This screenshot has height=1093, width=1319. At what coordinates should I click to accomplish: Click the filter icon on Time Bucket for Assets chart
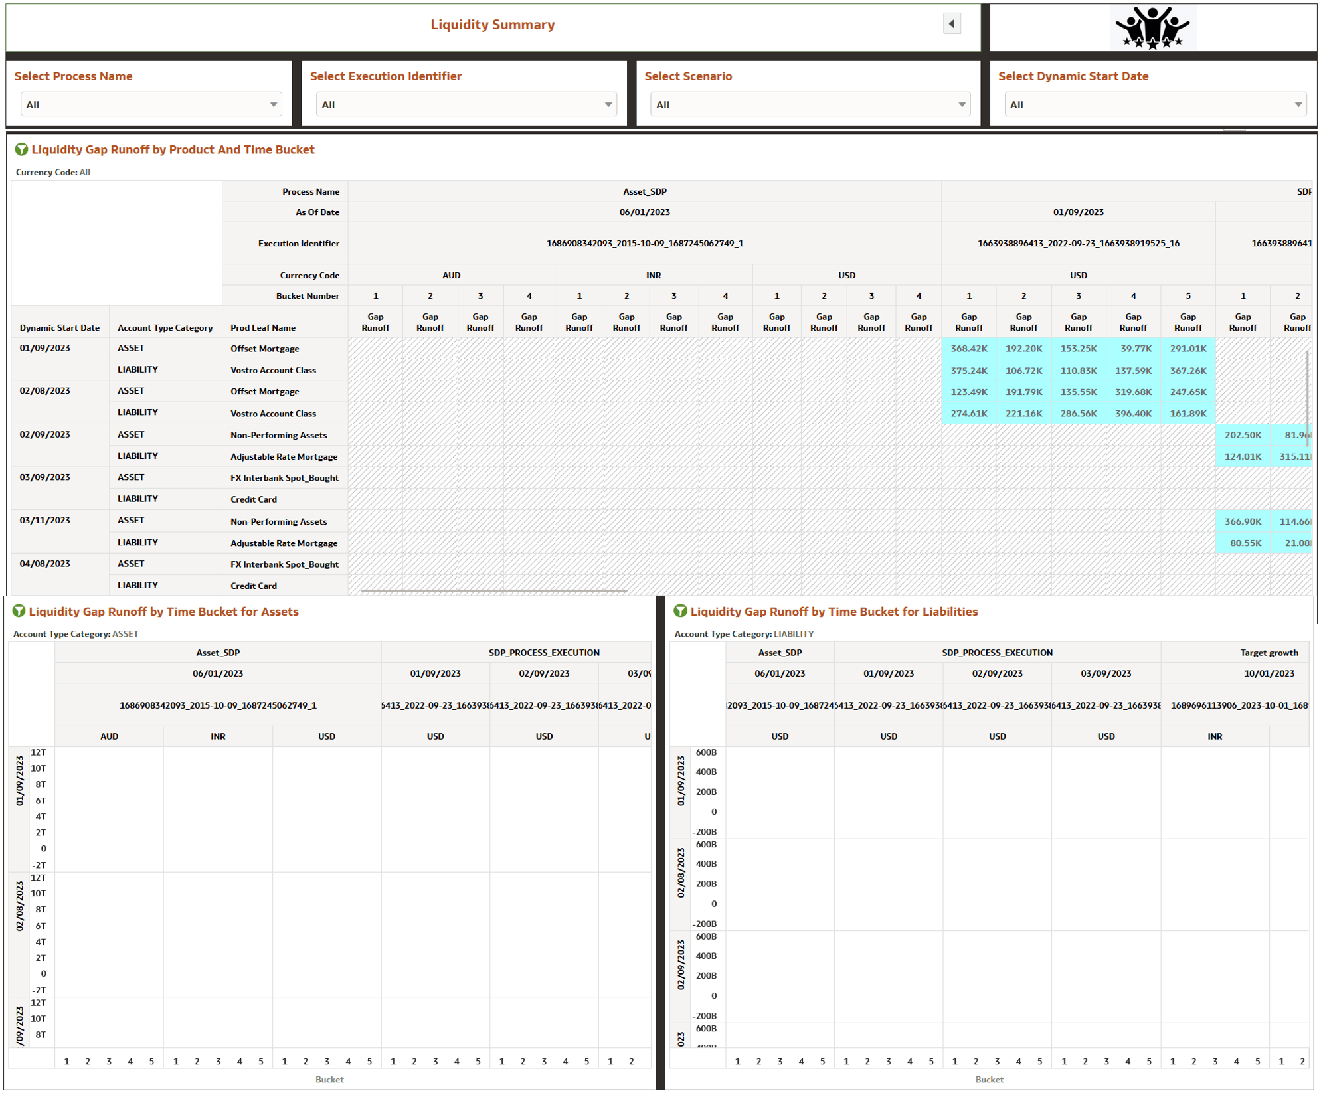click(x=19, y=612)
